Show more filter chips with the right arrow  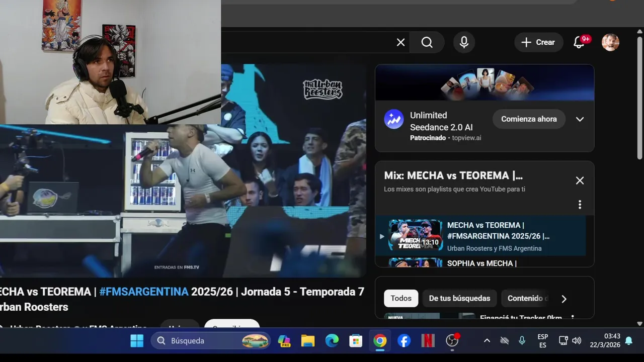coord(564,299)
